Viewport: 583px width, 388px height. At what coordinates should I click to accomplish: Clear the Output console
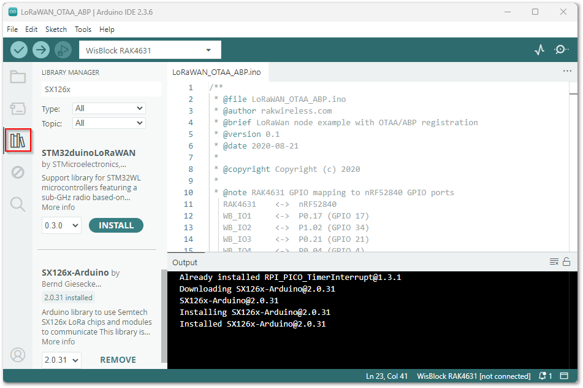tap(554, 262)
